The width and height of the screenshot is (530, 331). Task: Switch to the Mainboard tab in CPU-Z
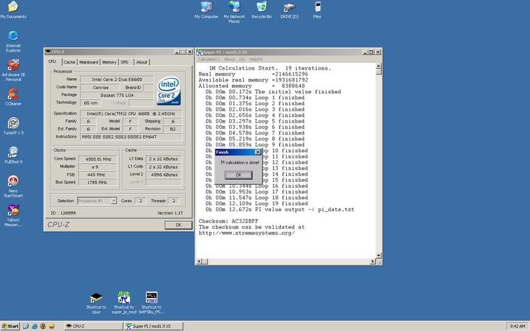[x=89, y=62]
